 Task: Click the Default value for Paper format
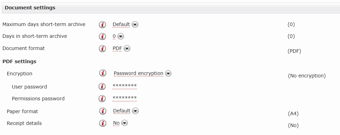click(x=122, y=111)
